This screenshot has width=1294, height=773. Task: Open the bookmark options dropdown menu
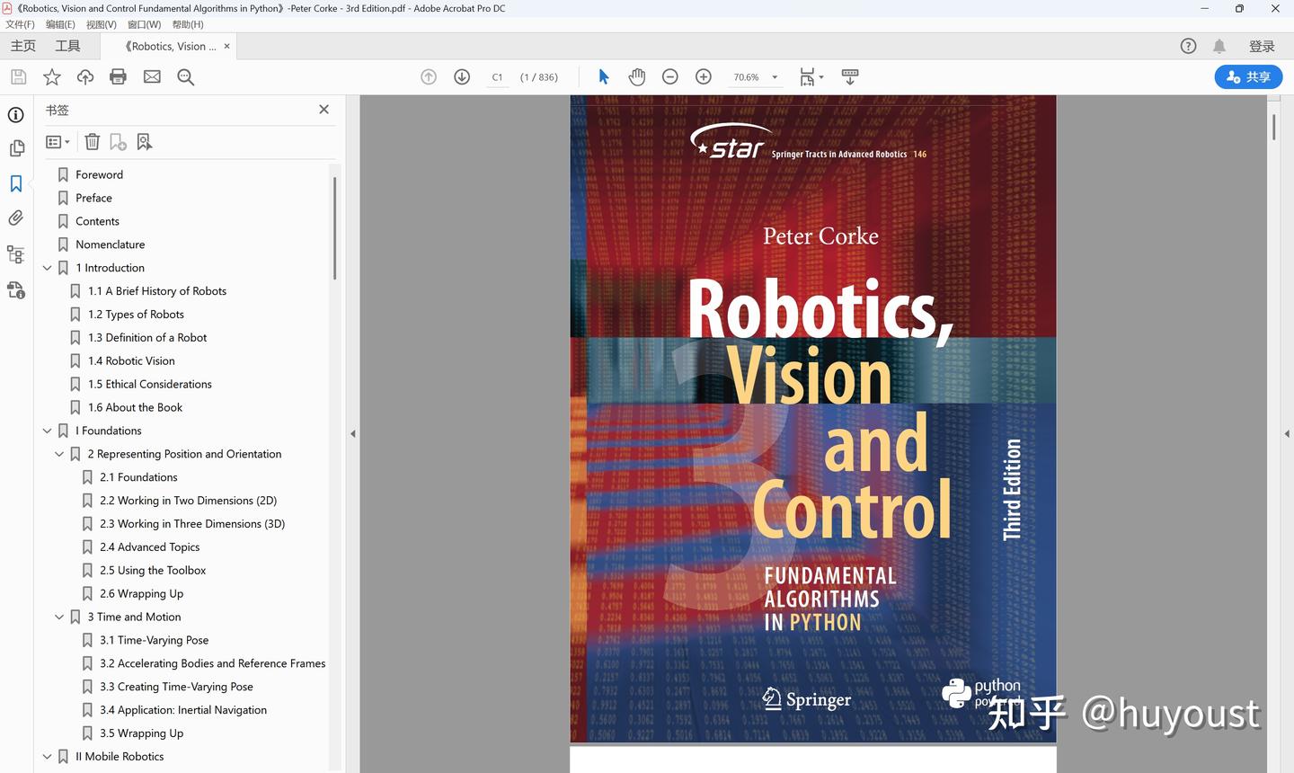[58, 141]
